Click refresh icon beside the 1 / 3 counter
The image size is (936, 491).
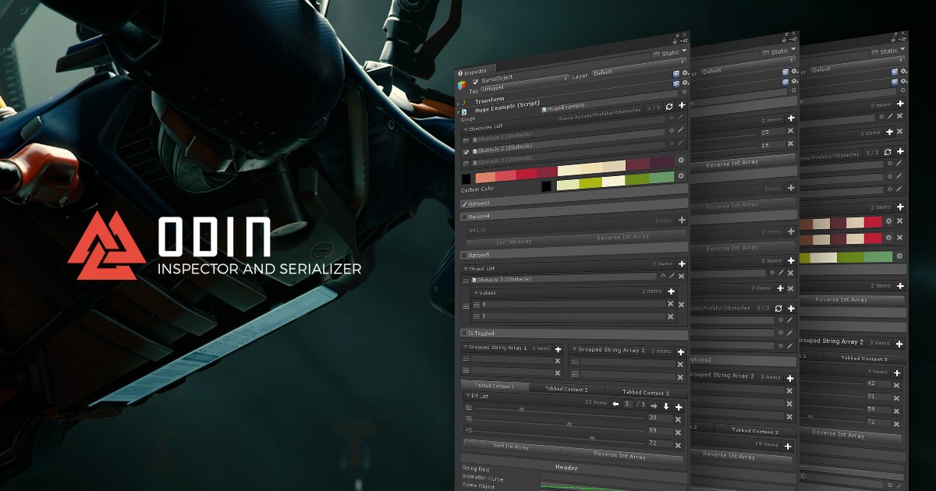click(670, 106)
